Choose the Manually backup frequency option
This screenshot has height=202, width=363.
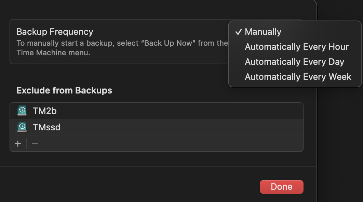[263, 32]
